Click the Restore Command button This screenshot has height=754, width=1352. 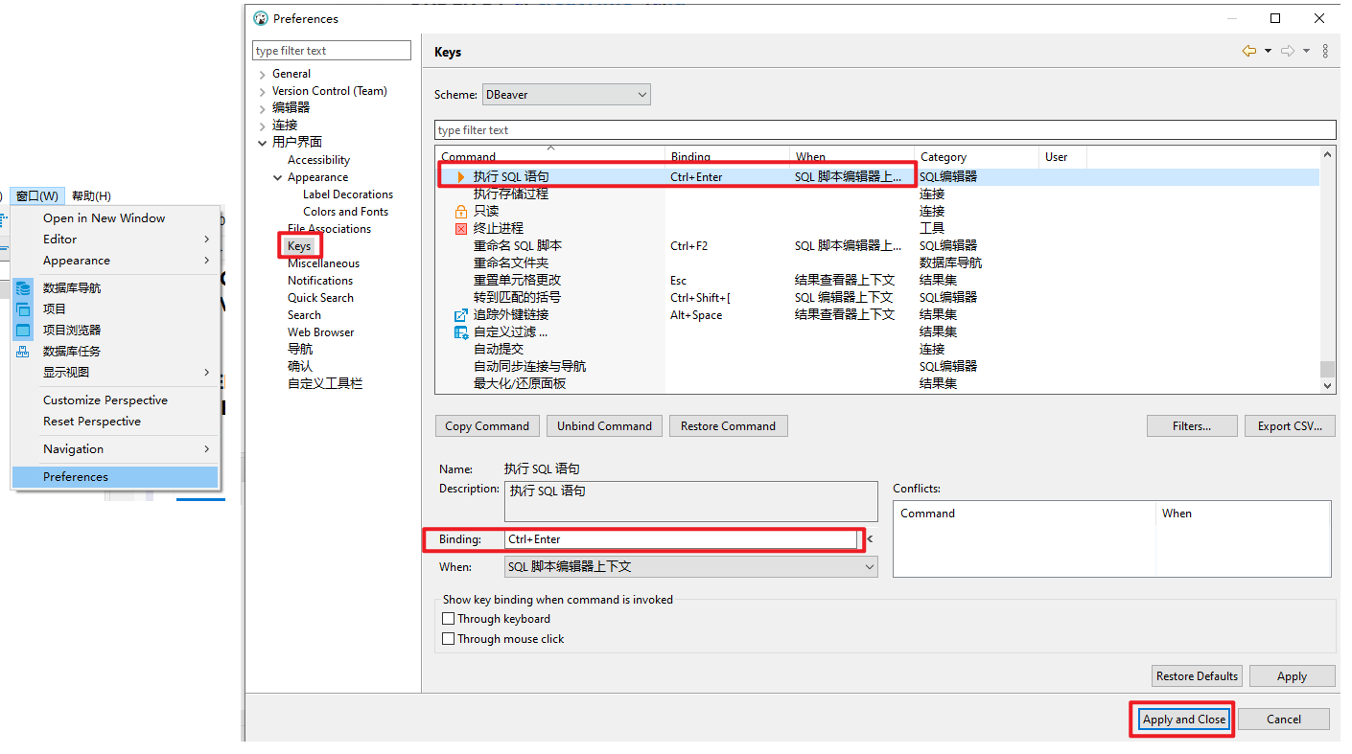point(728,426)
